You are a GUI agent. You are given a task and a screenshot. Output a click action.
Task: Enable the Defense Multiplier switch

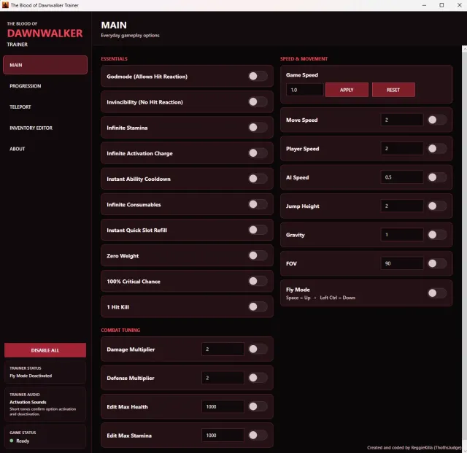tap(258, 378)
